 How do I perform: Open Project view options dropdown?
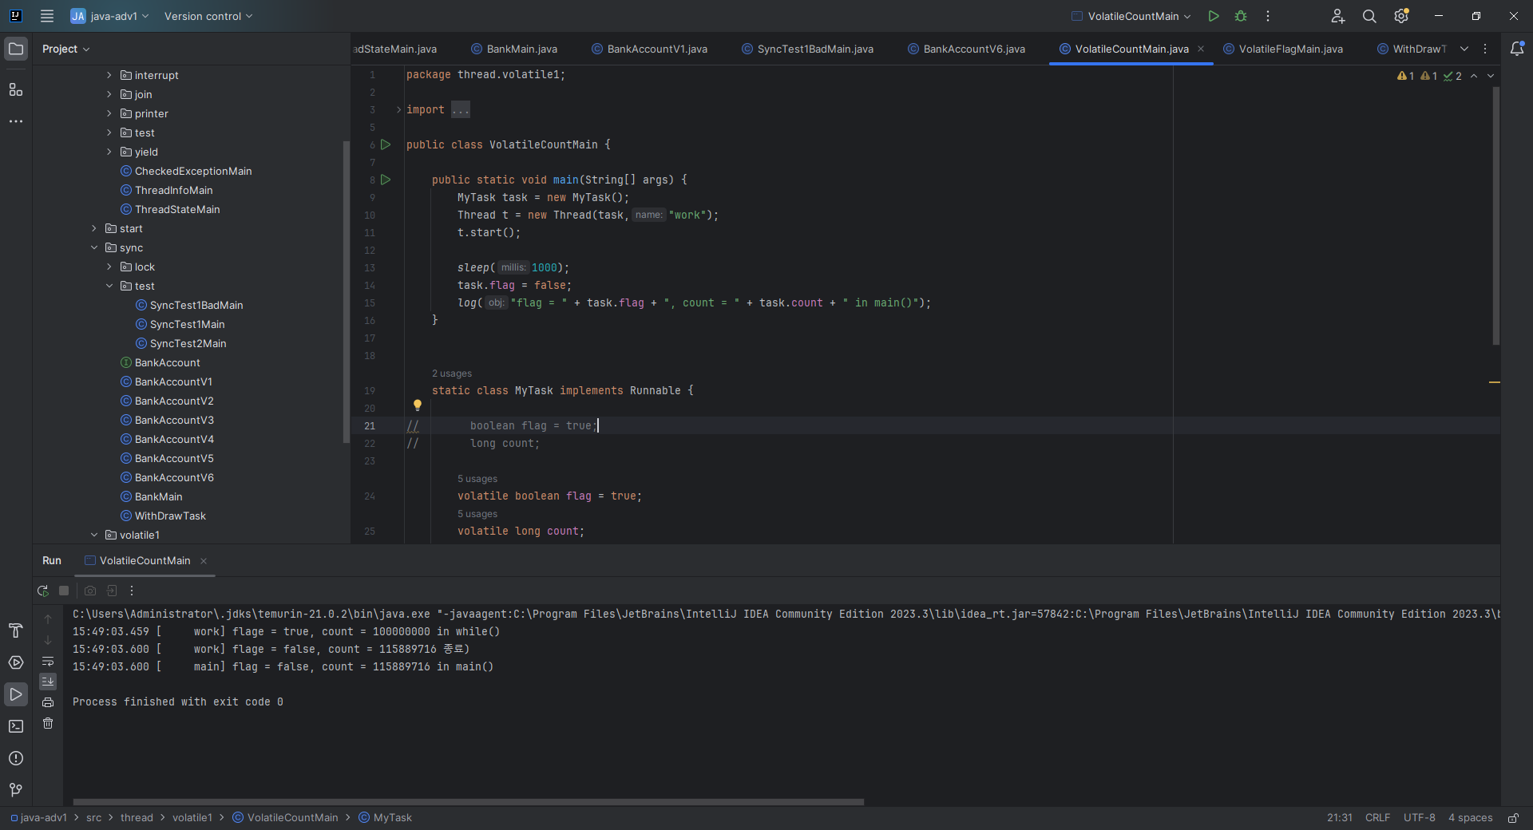click(x=65, y=49)
